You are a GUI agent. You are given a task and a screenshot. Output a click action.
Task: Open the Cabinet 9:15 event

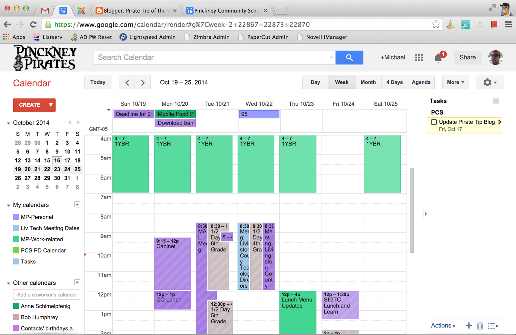(x=172, y=263)
